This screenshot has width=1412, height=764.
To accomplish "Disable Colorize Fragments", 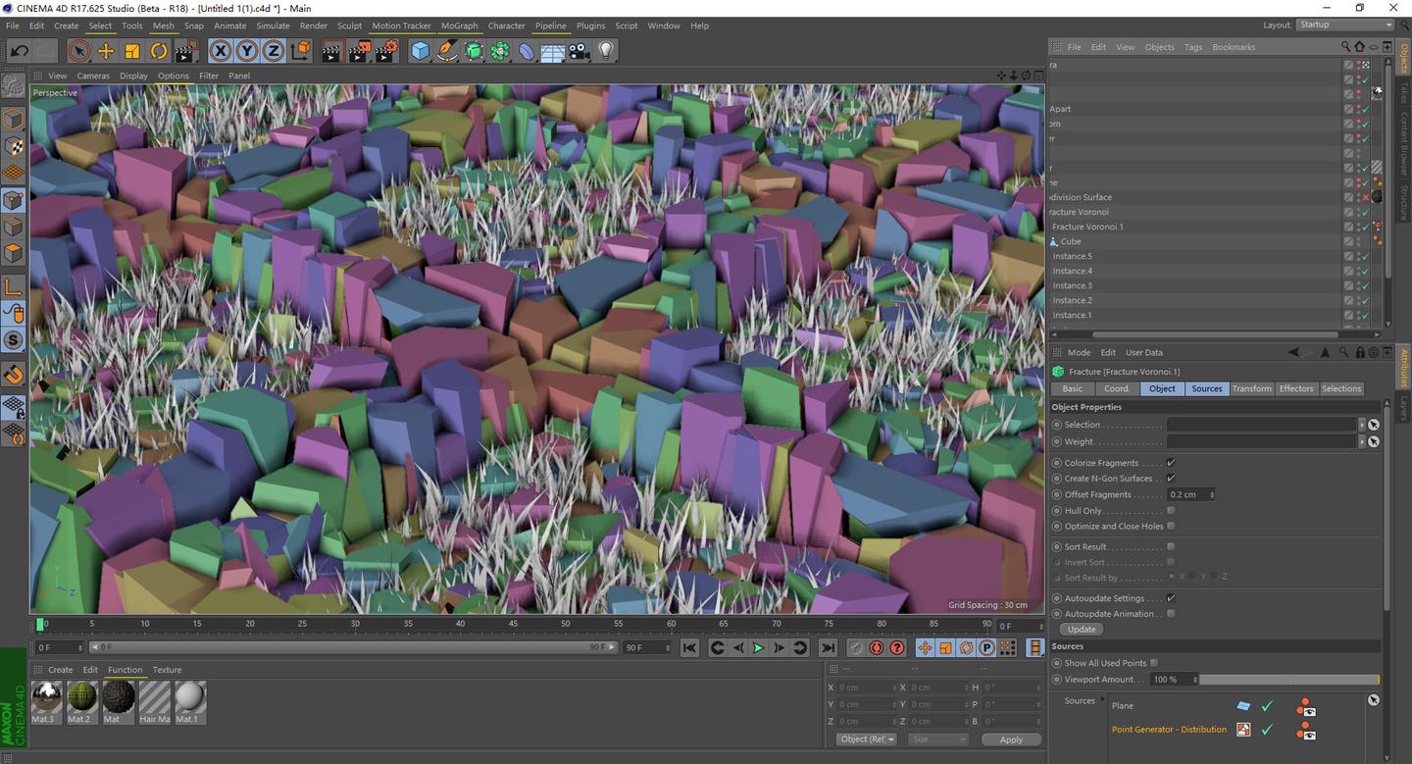I will (1170, 462).
